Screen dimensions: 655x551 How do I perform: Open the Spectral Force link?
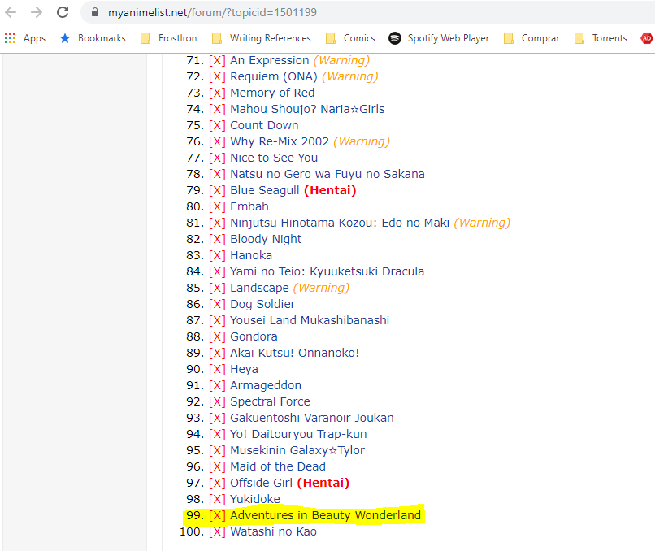pyautogui.click(x=270, y=401)
